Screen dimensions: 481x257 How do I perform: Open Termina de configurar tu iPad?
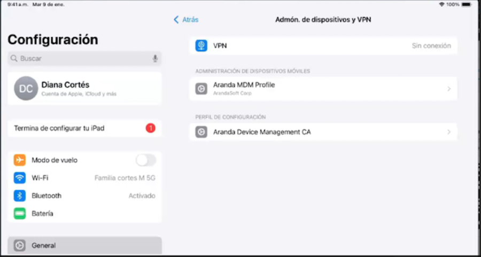tap(84, 128)
